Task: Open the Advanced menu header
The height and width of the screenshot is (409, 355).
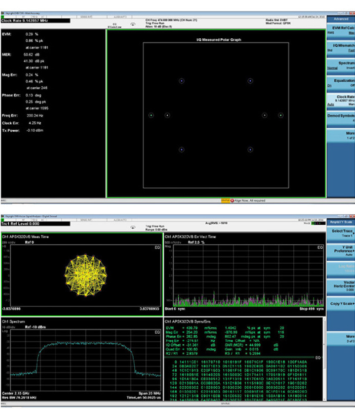Action: point(340,19)
